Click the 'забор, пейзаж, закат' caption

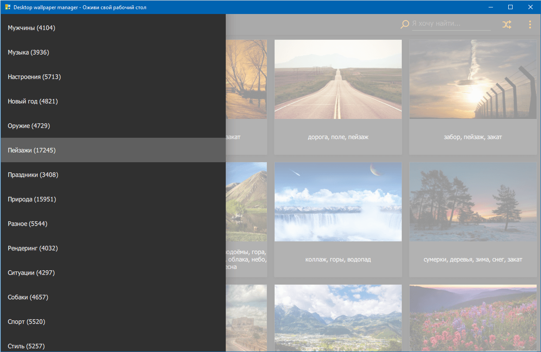[x=473, y=137]
